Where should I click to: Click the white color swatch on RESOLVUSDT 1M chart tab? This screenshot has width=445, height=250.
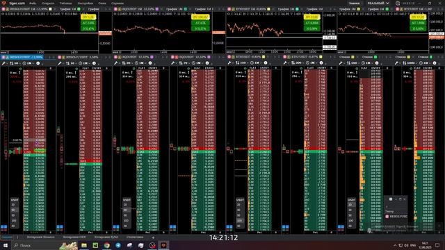click(x=50, y=9)
